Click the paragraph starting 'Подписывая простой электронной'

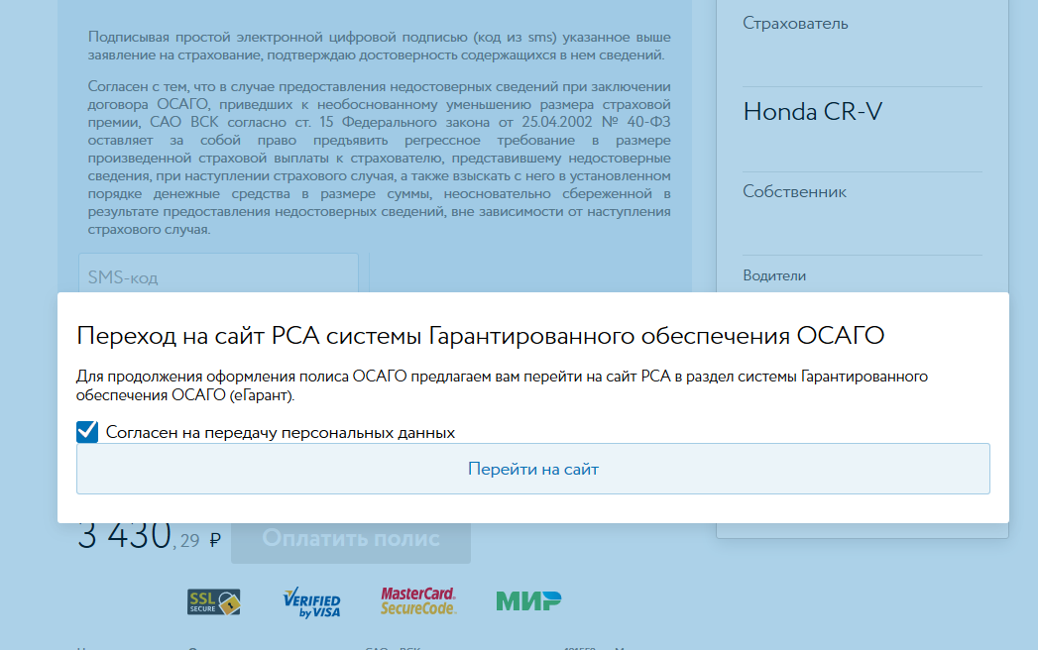[379, 46]
